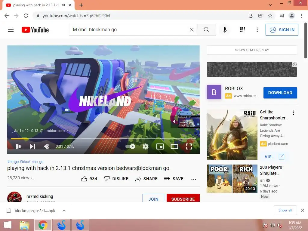This screenshot has width=308, height=231.
Task: Click the JOIN membership button
Action: (x=153, y=198)
